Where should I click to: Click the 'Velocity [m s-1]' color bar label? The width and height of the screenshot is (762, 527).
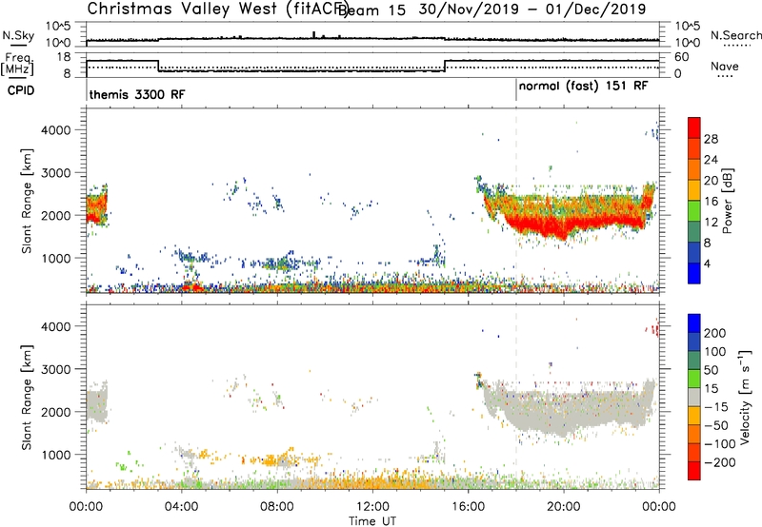tap(745, 397)
